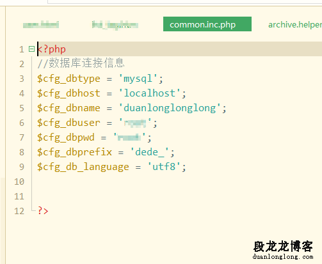Click the opening <?php tag
The width and height of the screenshot is (322, 264).
[51, 49]
